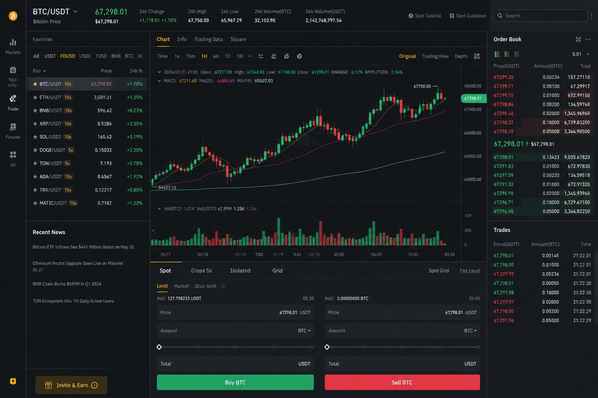Click the sell Total input field
The image size is (598, 398).
(402, 364)
